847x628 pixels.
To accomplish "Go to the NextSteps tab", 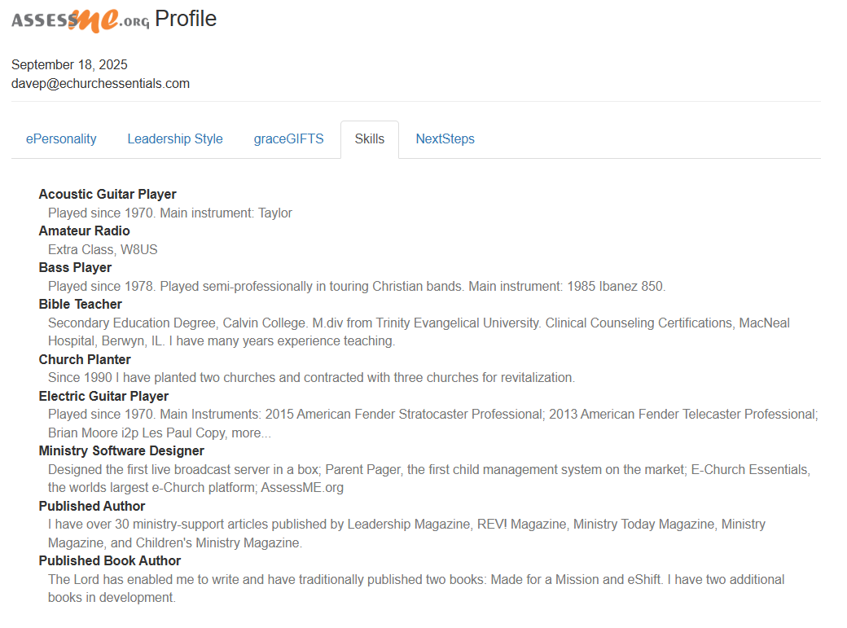I will [x=445, y=139].
